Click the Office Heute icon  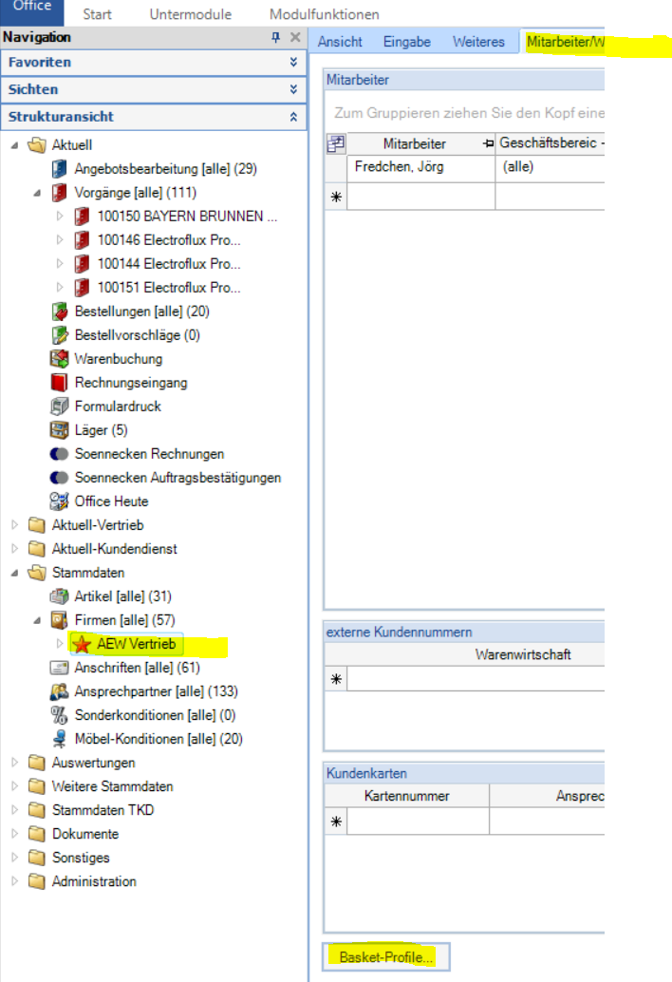[60, 501]
